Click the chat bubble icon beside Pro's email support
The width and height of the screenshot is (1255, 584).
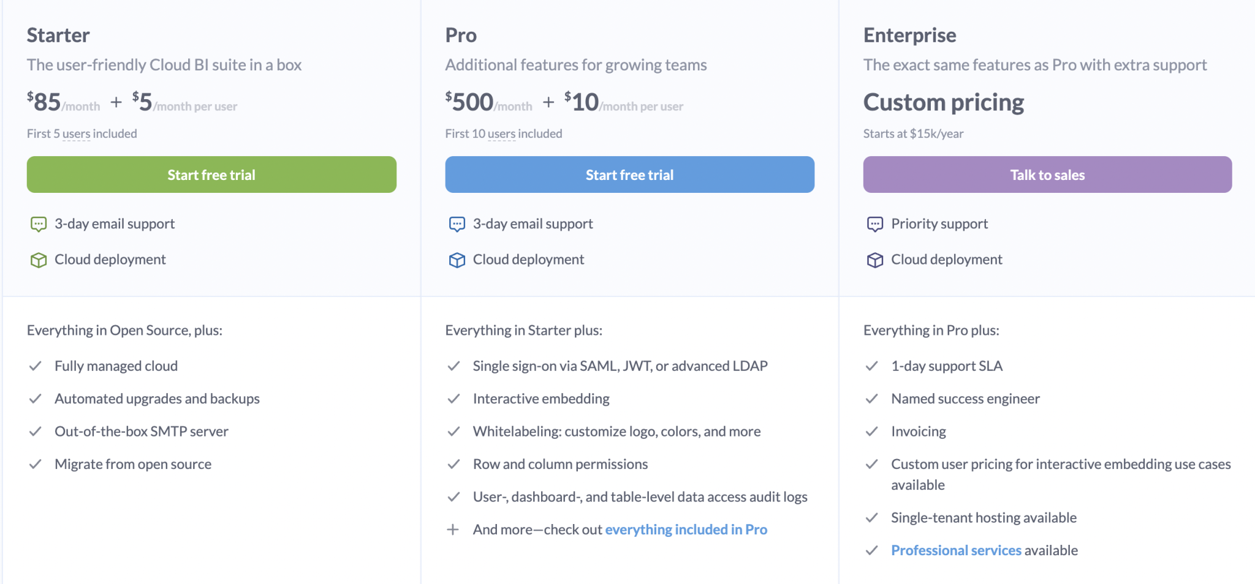coord(457,223)
